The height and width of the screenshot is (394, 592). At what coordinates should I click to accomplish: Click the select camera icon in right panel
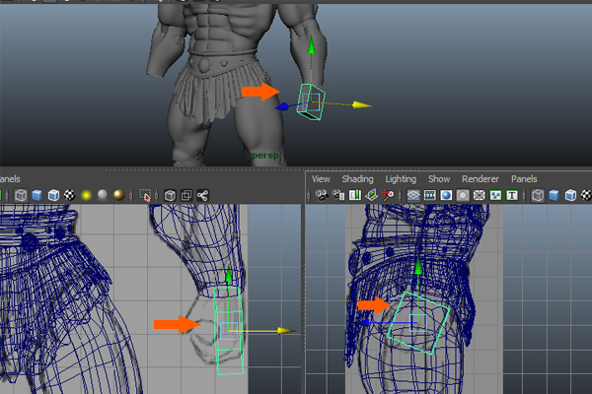tap(320, 196)
